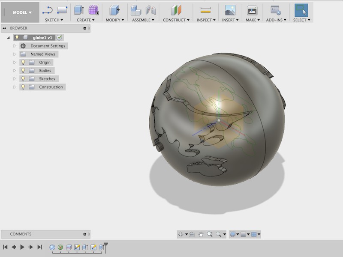This screenshot has height=257, width=343.
Task: Click the Joint icon in Assemble
Action: 151,10
